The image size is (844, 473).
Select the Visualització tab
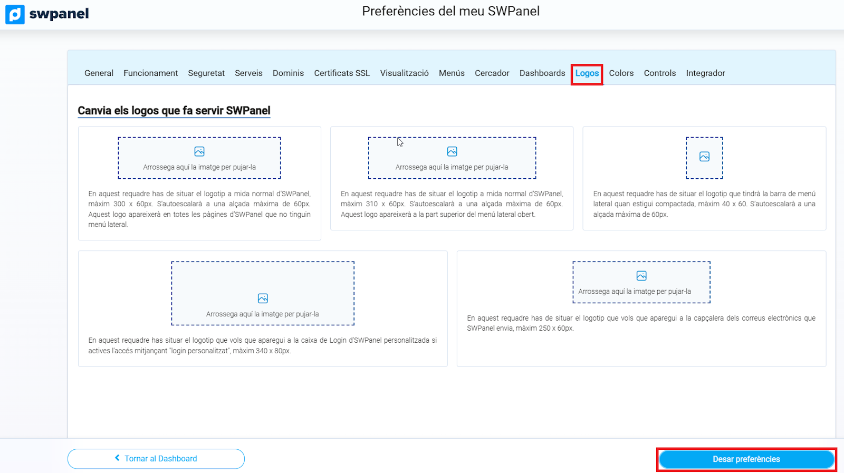tap(404, 73)
